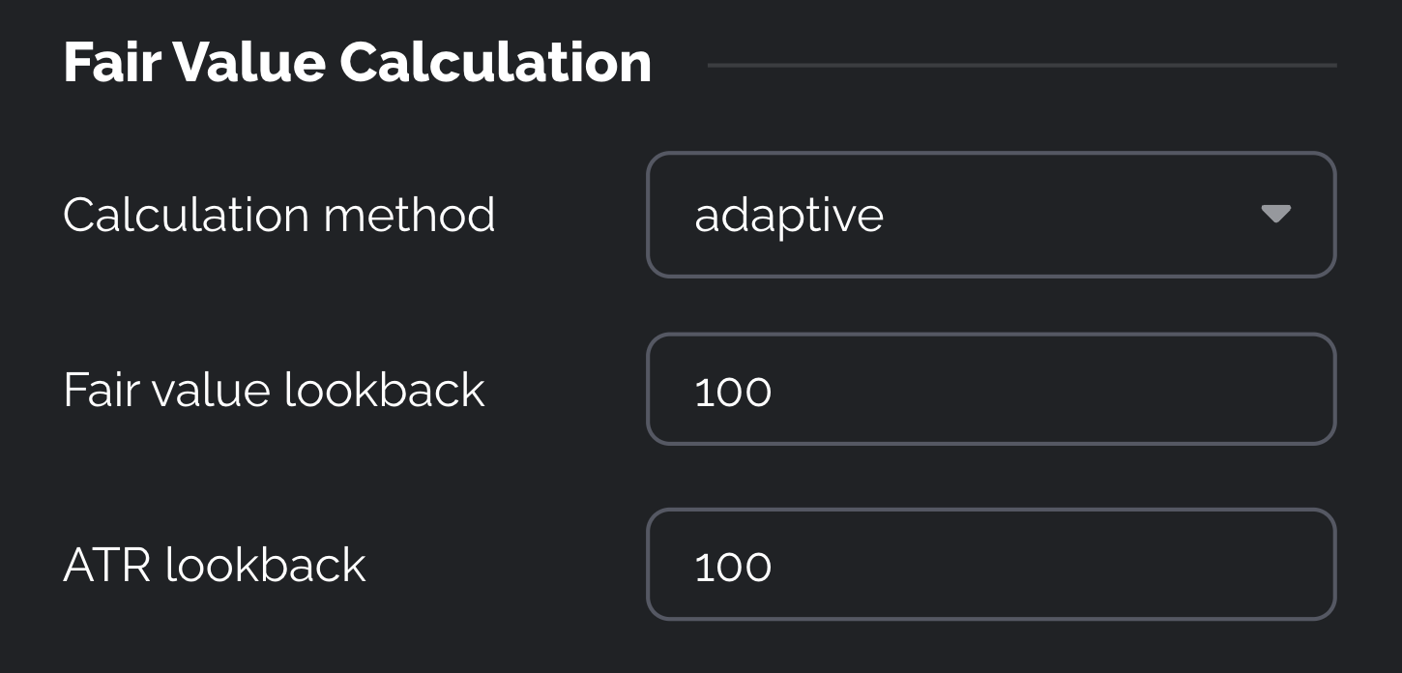The image size is (1402, 673).
Task: Click the dropdown arrow beside "adaptive"
Action: (1275, 215)
